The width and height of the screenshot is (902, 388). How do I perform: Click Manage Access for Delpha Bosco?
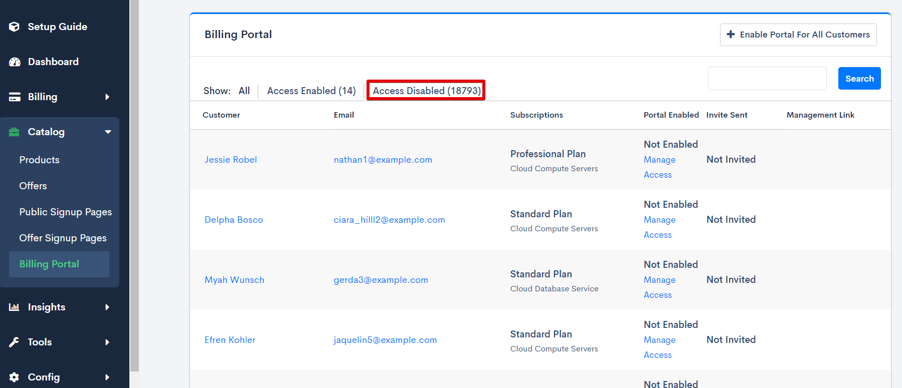[x=659, y=227]
